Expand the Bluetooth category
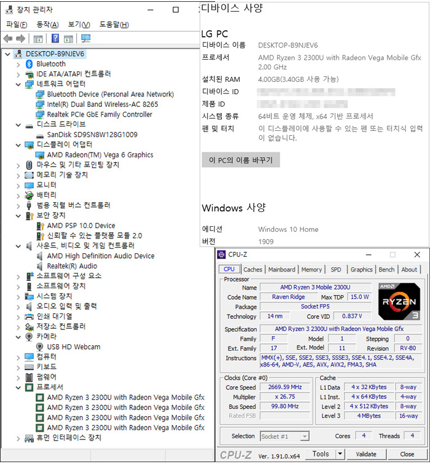Image resolution: width=430 pixels, height=464 pixels. coord(18,64)
